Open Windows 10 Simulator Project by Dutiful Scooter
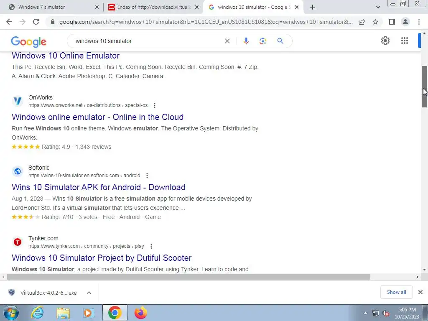Screen dimensions: 428x321 102,257
